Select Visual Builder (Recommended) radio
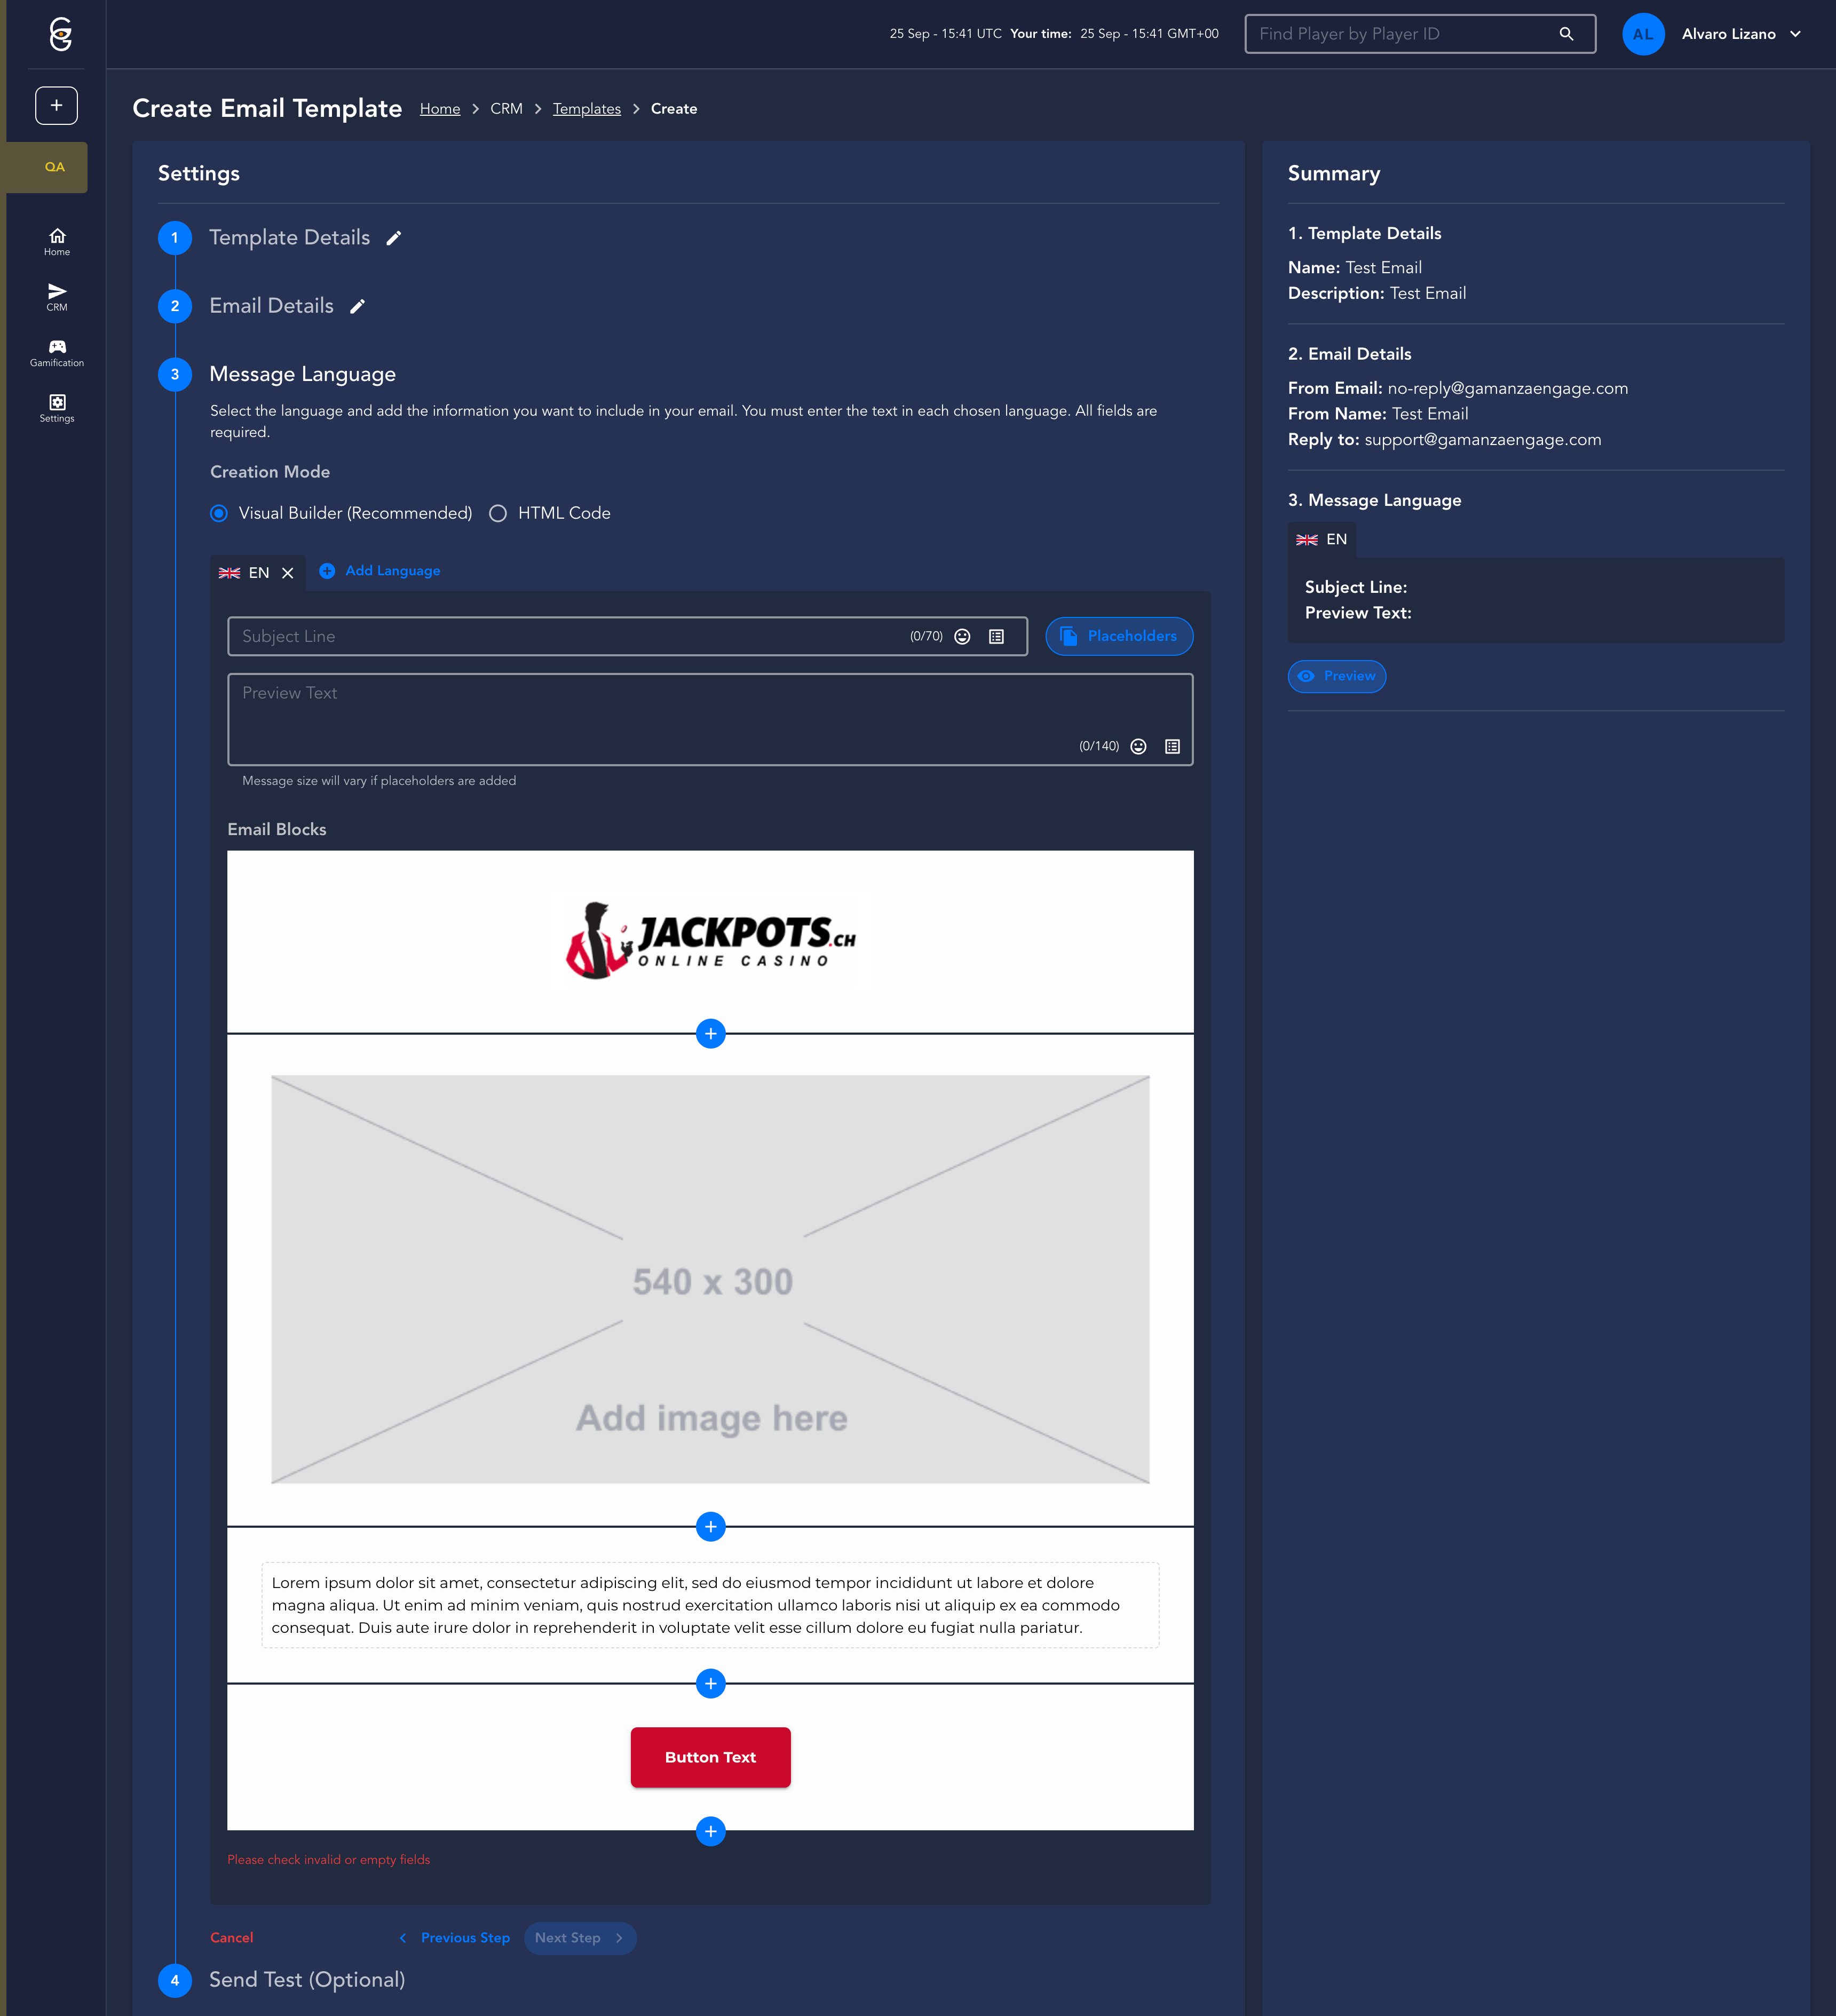 219,514
